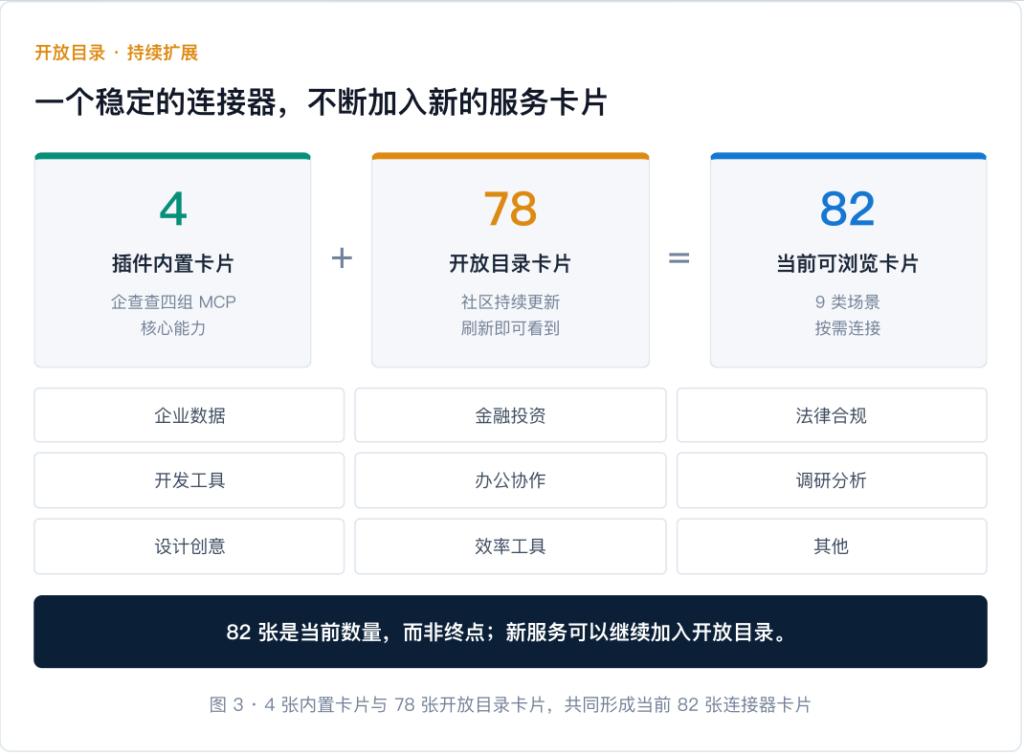This screenshot has width=1024, height=756.
Task: Select the 开放目录卡片 heading
Action: [510, 264]
